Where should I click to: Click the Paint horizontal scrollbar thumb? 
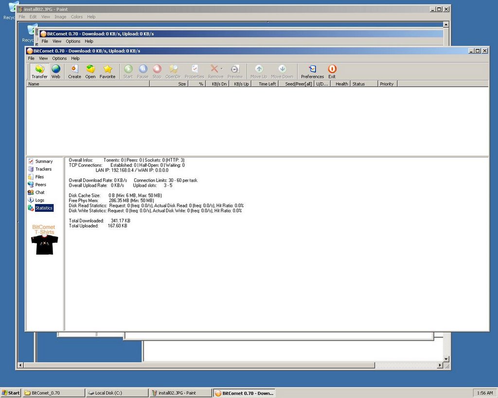(x=199, y=365)
